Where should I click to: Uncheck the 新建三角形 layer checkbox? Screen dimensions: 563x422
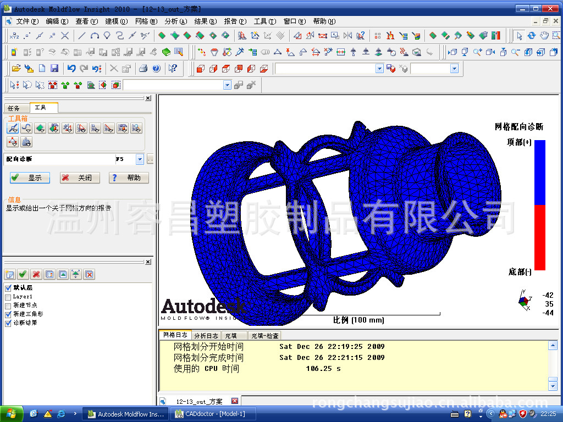coord(8,314)
